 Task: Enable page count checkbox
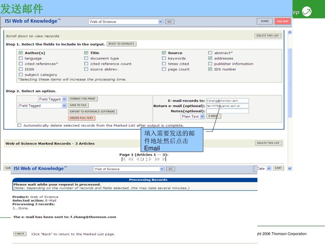[x=164, y=69]
